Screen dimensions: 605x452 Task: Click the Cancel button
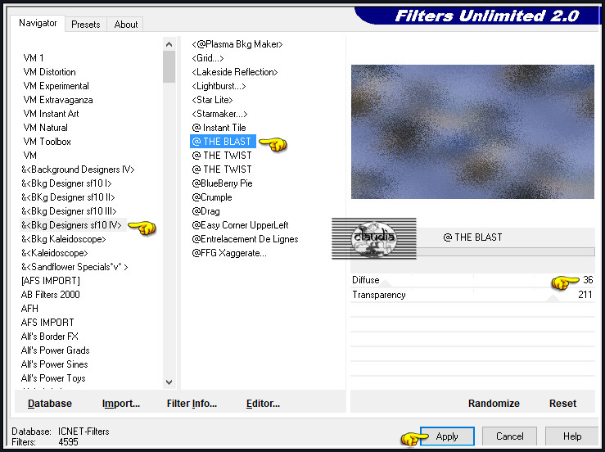509,436
